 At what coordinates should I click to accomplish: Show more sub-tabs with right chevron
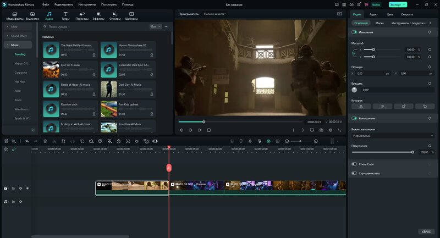(x=430, y=23)
